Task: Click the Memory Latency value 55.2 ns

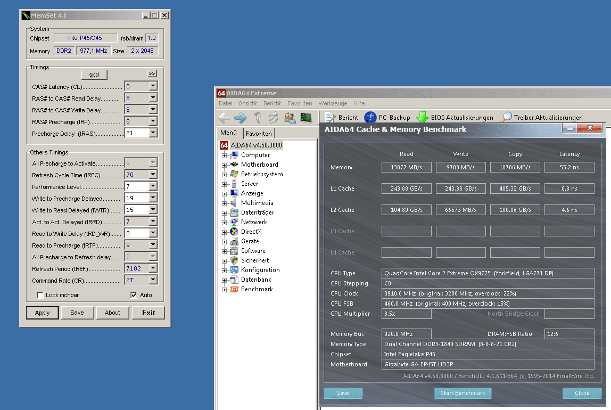Action: [x=569, y=167]
